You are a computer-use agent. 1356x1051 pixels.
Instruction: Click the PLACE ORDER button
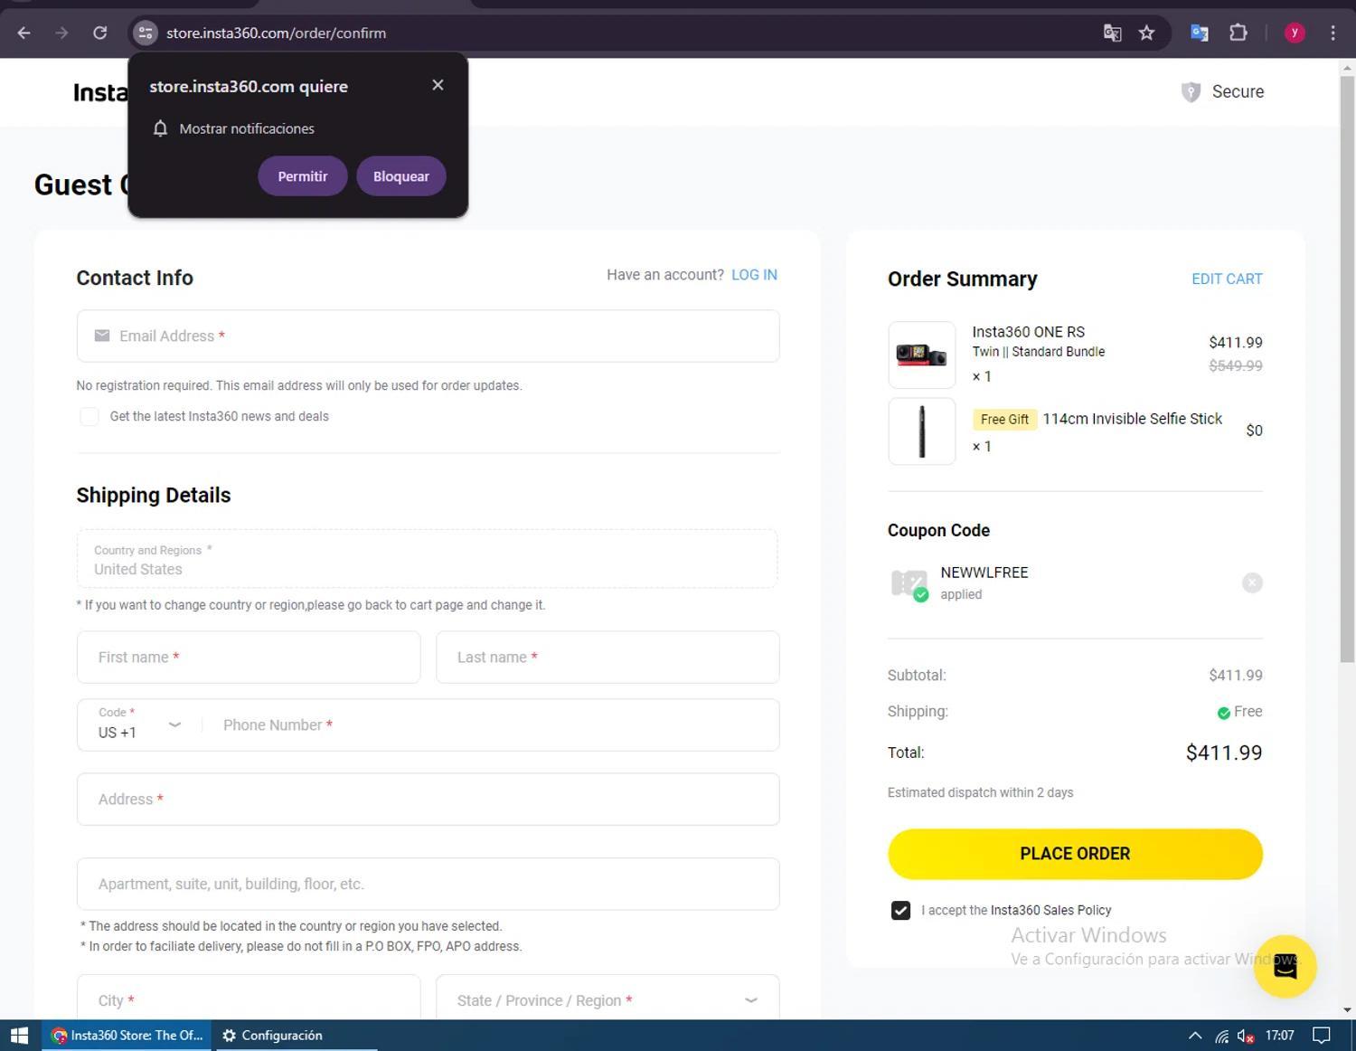[x=1075, y=854]
